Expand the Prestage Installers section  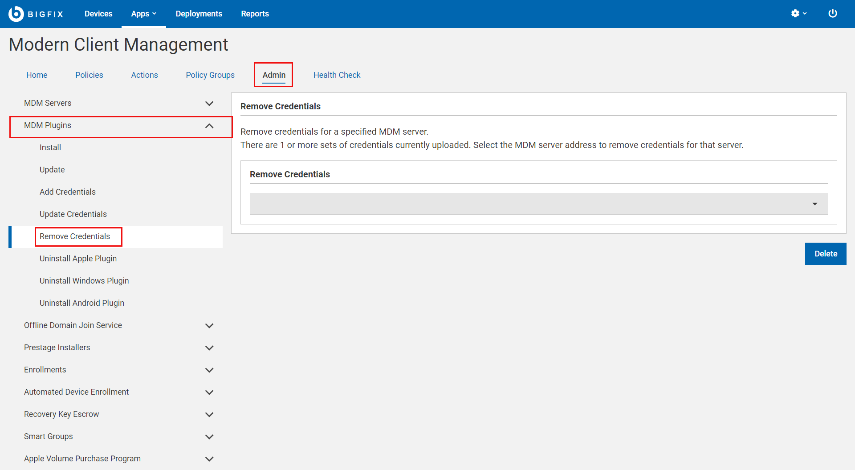click(x=209, y=348)
